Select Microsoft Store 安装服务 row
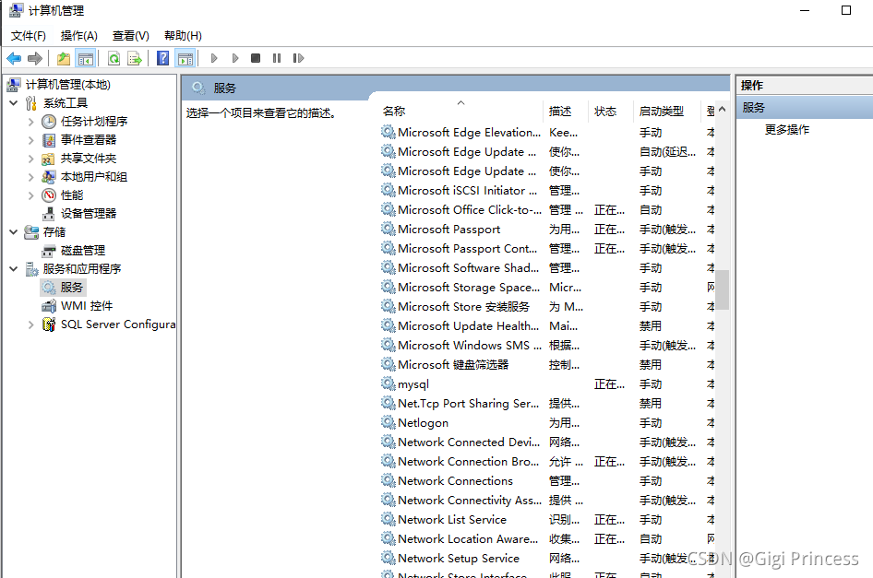 click(x=548, y=307)
